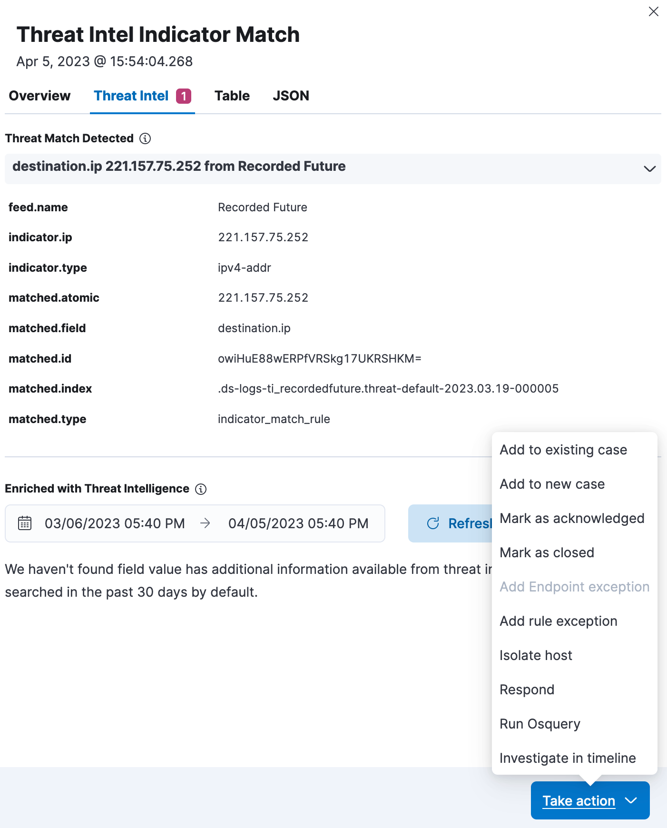Click the matched.field value destination.ip
The width and height of the screenshot is (667, 828).
tap(254, 328)
